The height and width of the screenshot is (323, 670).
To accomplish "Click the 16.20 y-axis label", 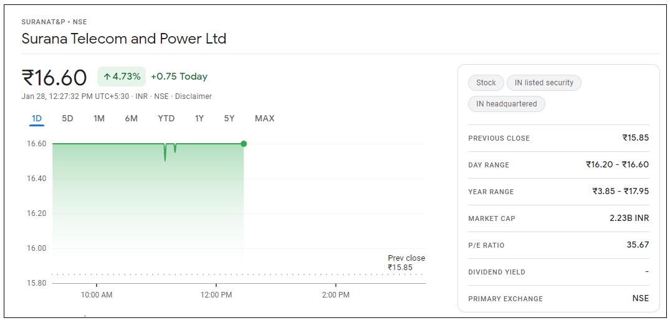I will (x=36, y=213).
